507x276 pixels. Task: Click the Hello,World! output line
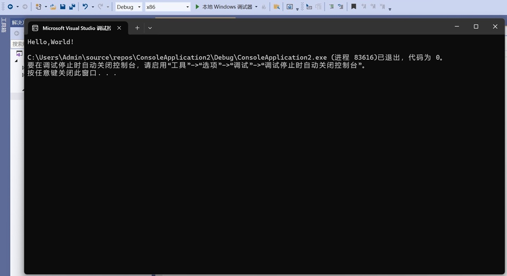point(51,42)
